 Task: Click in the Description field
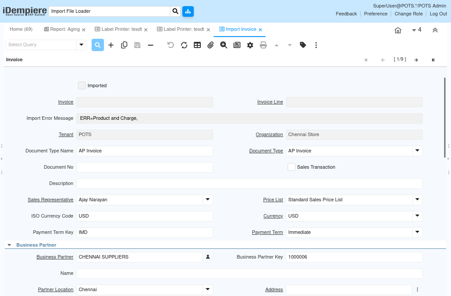click(249, 184)
